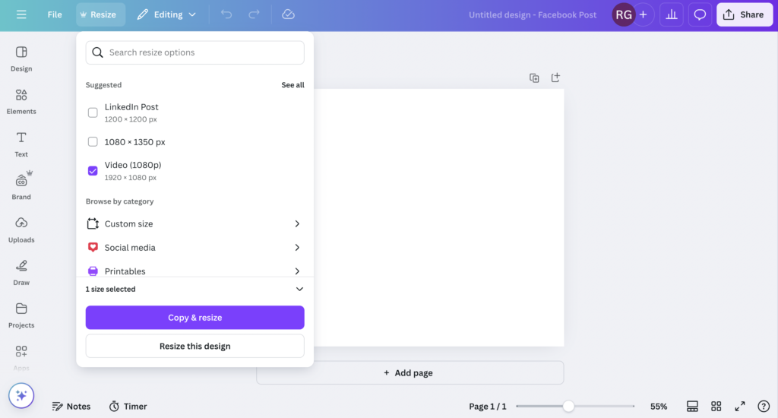Click the Search resize options field
This screenshot has width=778, height=418.
pyautogui.click(x=194, y=52)
